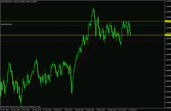Screen dimensions: 171x111
Task: Click the 14 Jul 2011 date label
Action: pyautogui.click(x=133, y=110)
